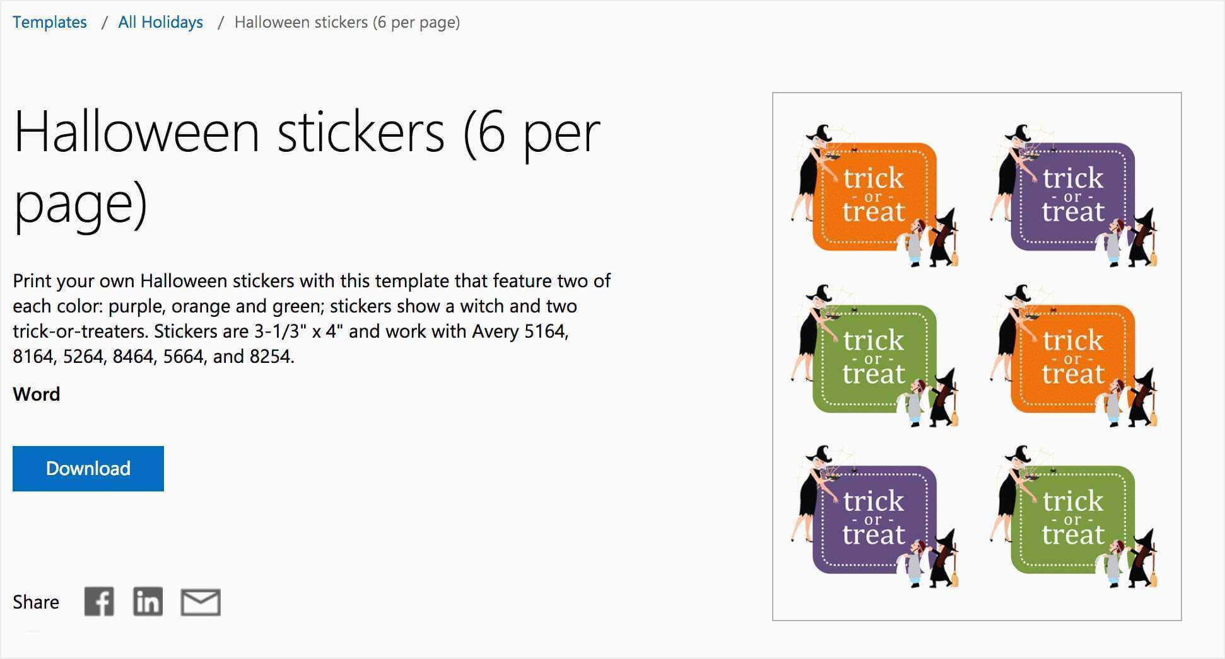The height and width of the screenshot is (659, 1225).
Task: Share template on Facebook icon
Action: 99,602
